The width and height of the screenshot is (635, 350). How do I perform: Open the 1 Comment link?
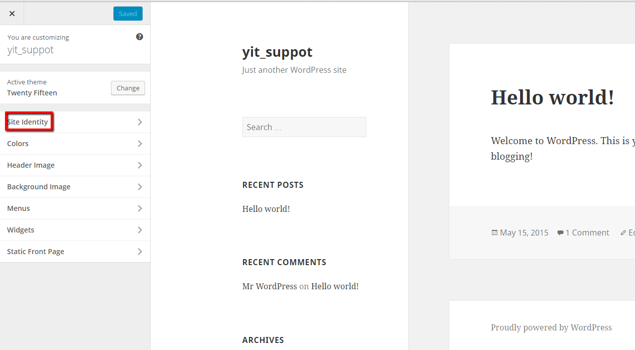(587, 232)
